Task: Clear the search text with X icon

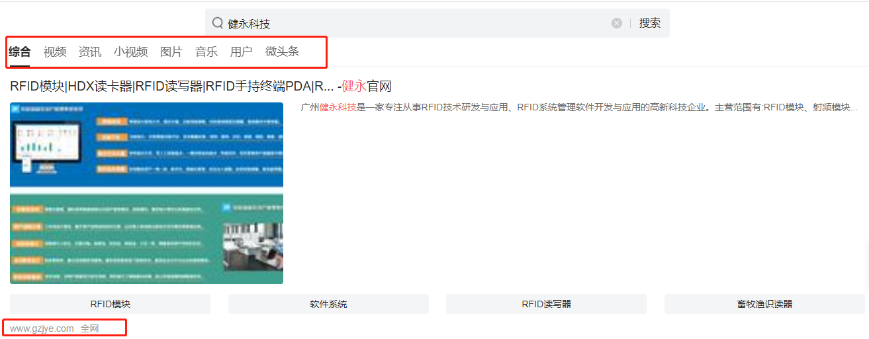Action: [617, 23]
